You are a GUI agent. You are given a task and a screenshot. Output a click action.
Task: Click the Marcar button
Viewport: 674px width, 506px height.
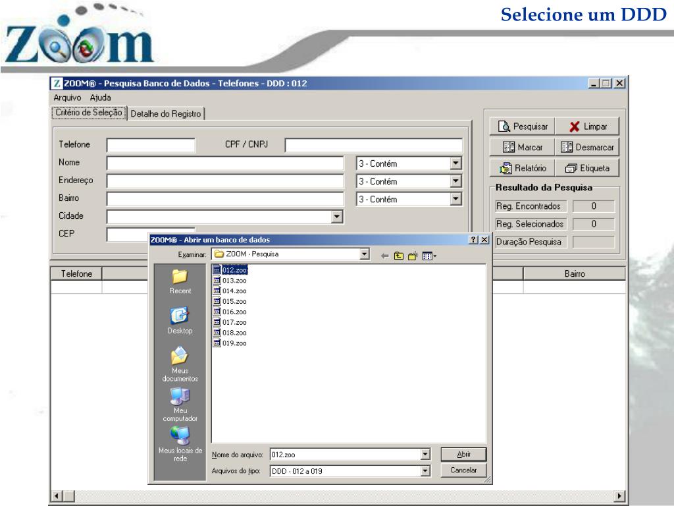point(522,147)
